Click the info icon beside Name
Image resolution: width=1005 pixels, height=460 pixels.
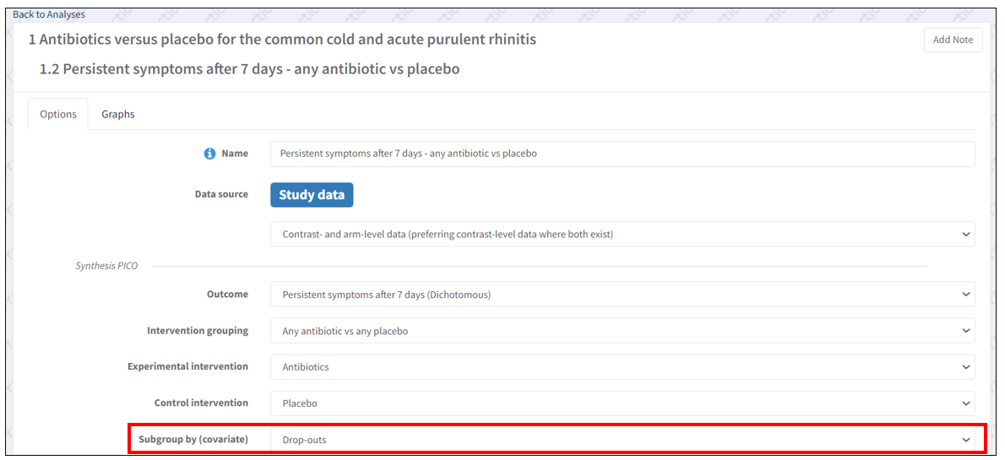pos(209,154)
